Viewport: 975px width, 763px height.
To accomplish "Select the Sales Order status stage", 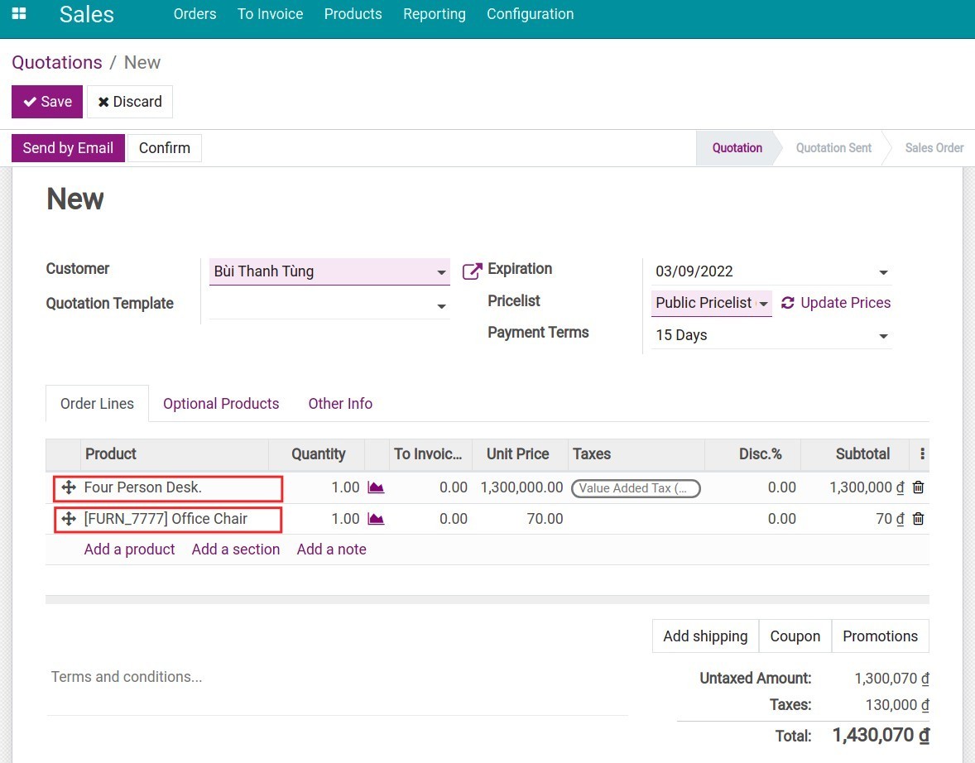I will 934,148.
